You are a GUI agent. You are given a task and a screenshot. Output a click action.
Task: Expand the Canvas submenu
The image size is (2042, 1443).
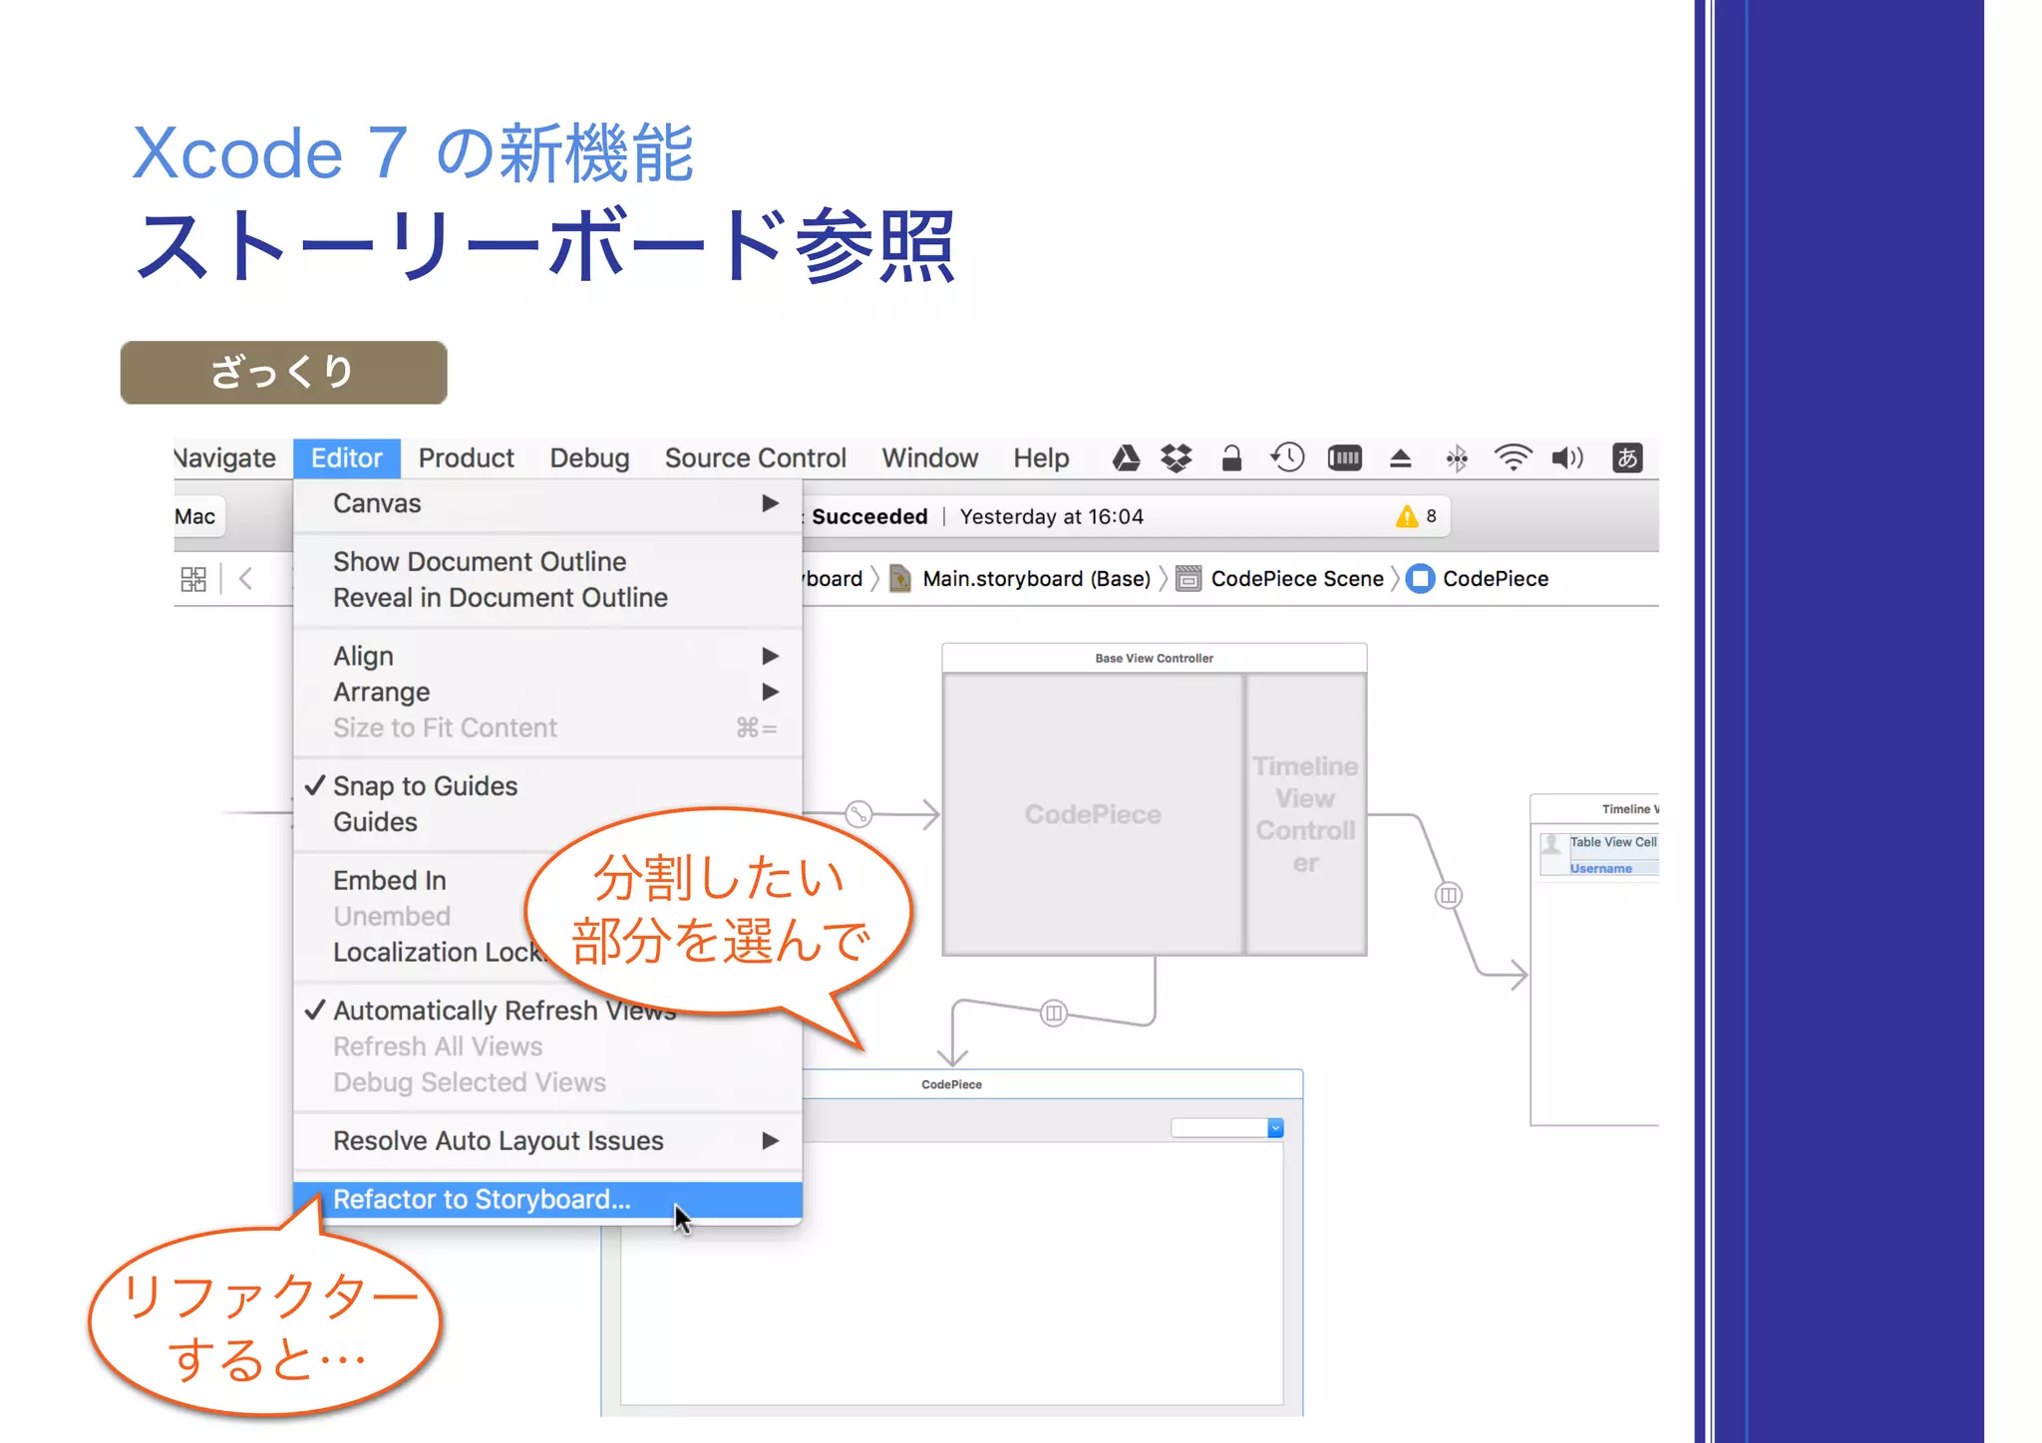click(547, 504)
